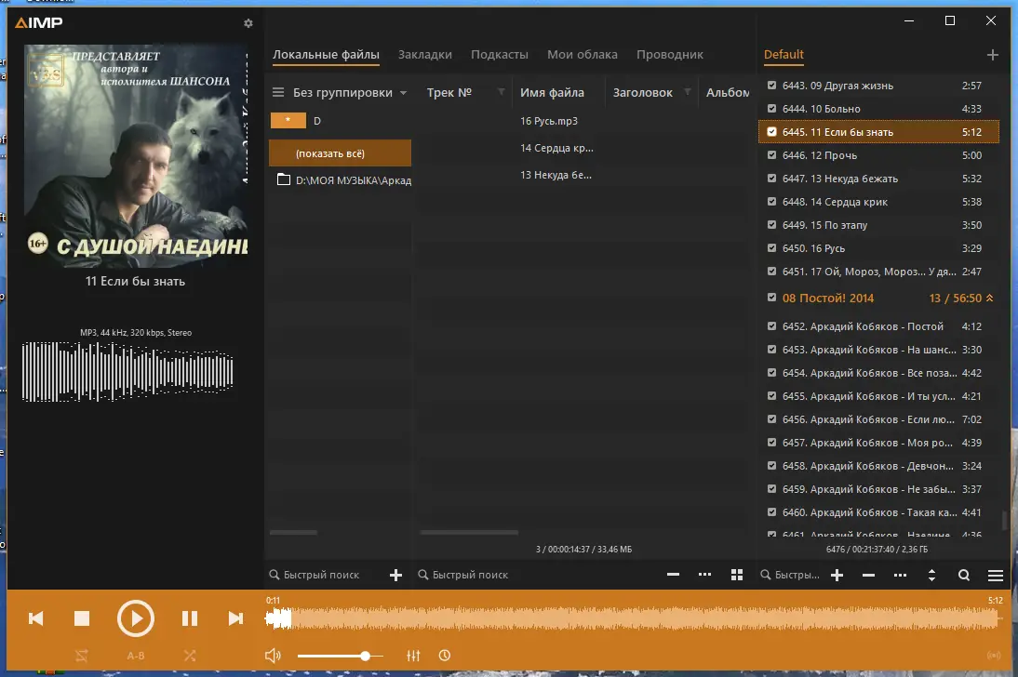Open Подкасты tab

(x=500, y=55)
